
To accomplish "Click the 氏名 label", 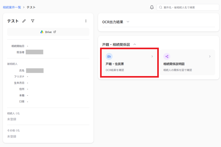I will [x=22, y=70].
